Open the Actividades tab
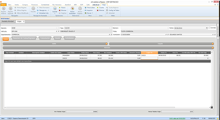Image resolution: width=220 pixels, height=120 pixels. pos(70,38)
